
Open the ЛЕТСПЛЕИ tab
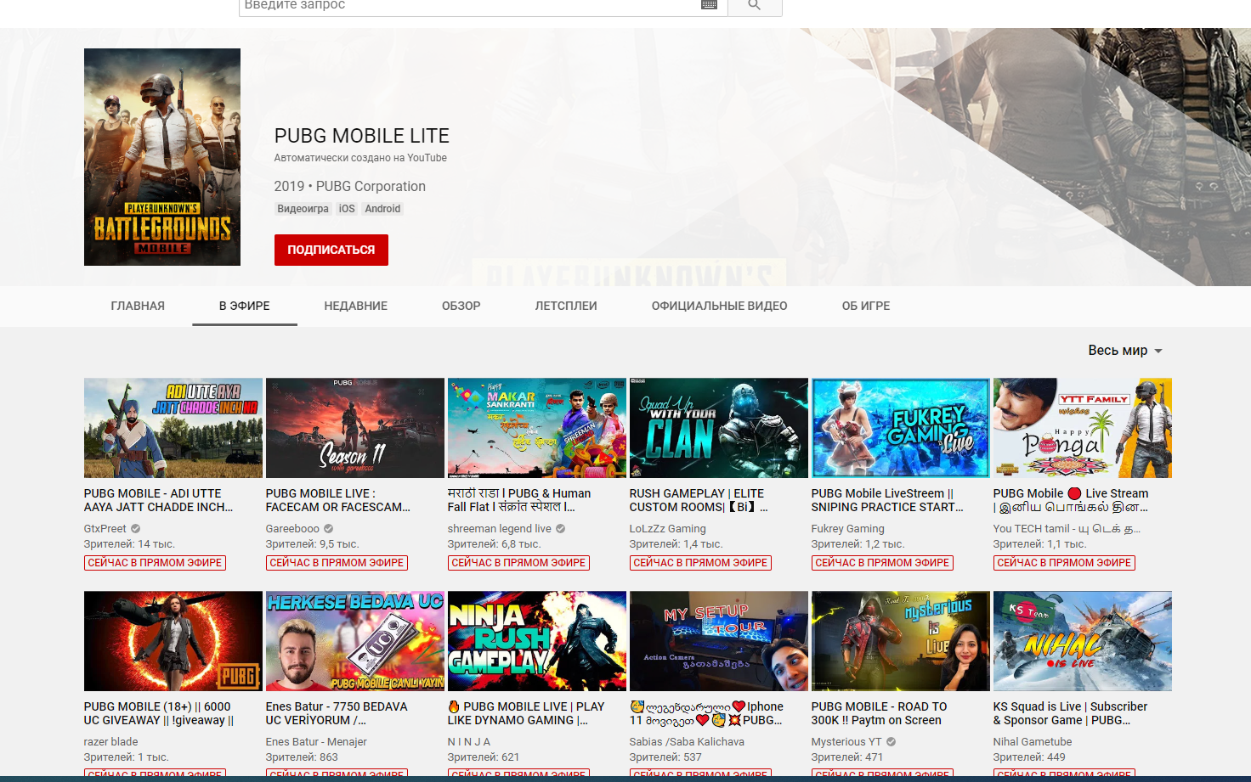[565, 306]
